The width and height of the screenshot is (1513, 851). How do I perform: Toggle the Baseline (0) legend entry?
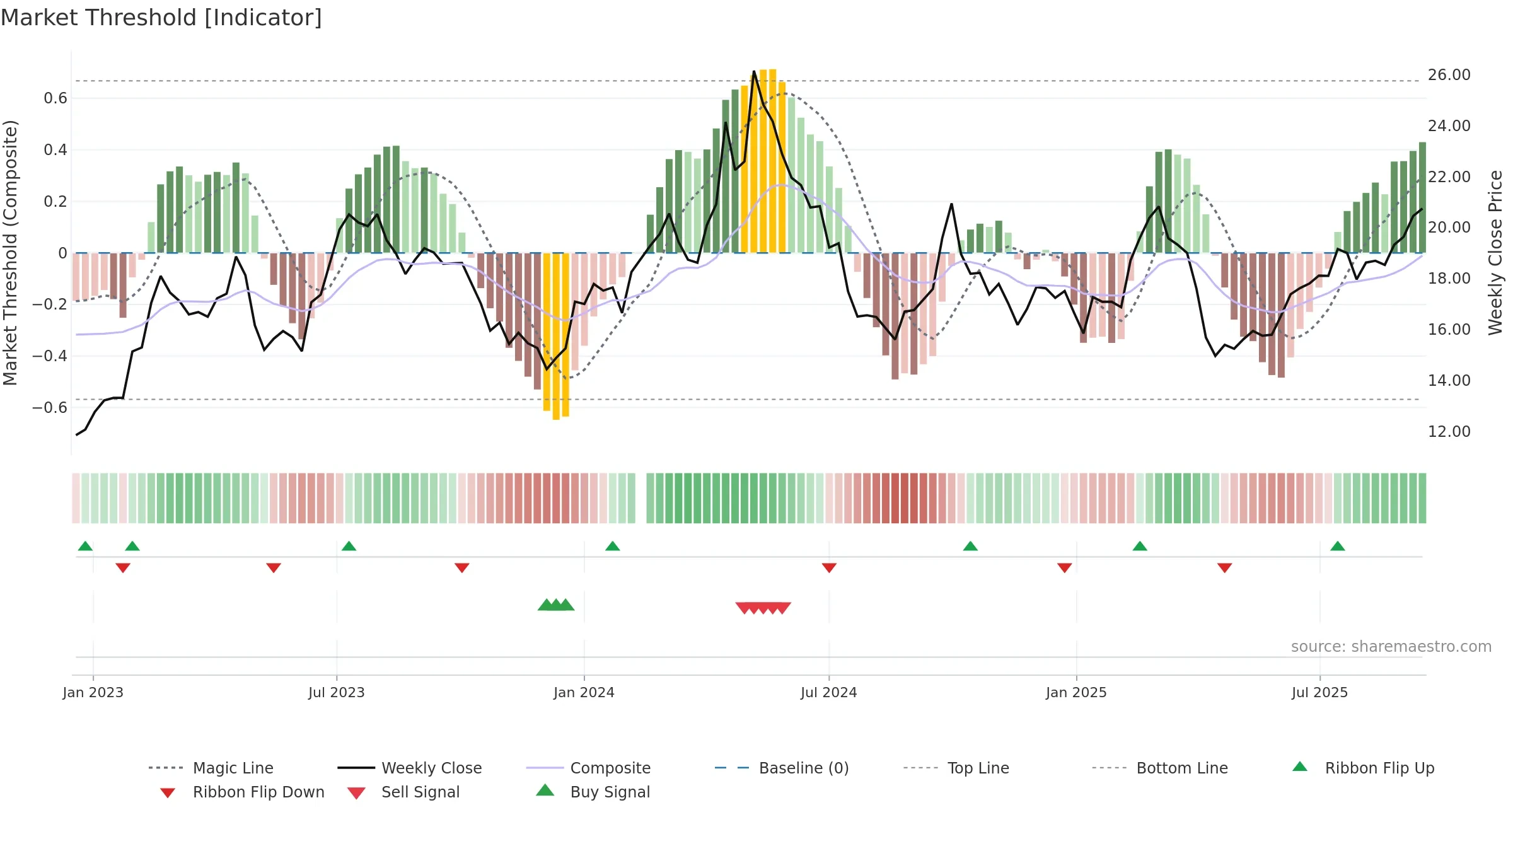tap(782, 768)
